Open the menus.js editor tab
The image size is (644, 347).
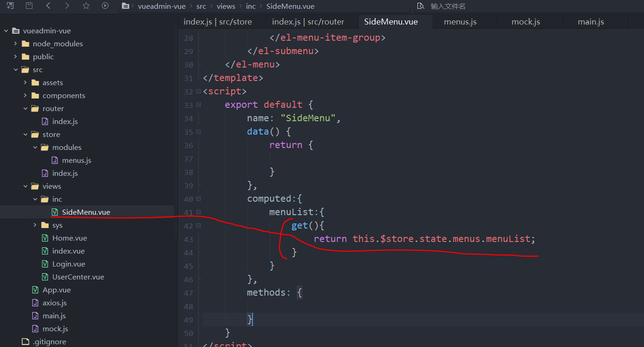coord(465,22)
